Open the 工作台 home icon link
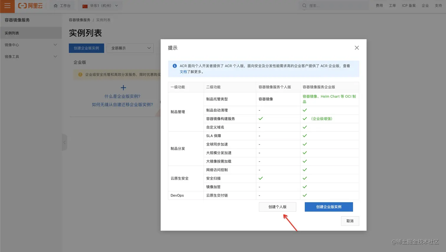The height and width of the screenshot is (252, 446). click(62, 6)
